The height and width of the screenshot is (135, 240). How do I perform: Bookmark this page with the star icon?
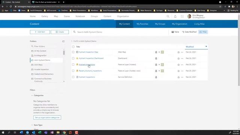point(220,7)
